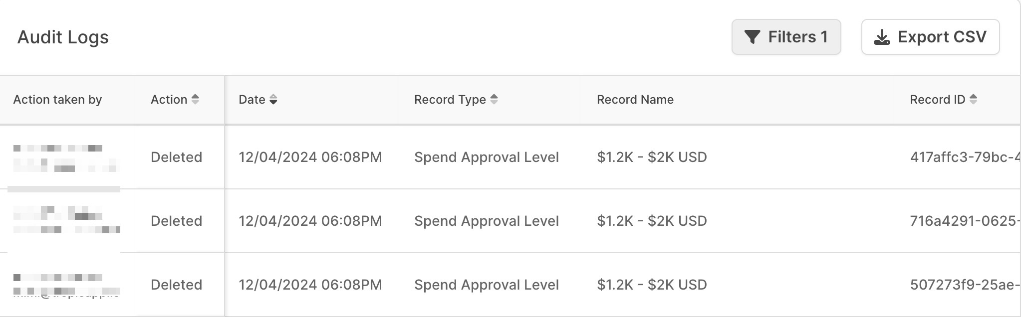Select first row's $1.2K - $2K USD name
Viewport: 1021px width, 317px height.
[x=652, y=157]
